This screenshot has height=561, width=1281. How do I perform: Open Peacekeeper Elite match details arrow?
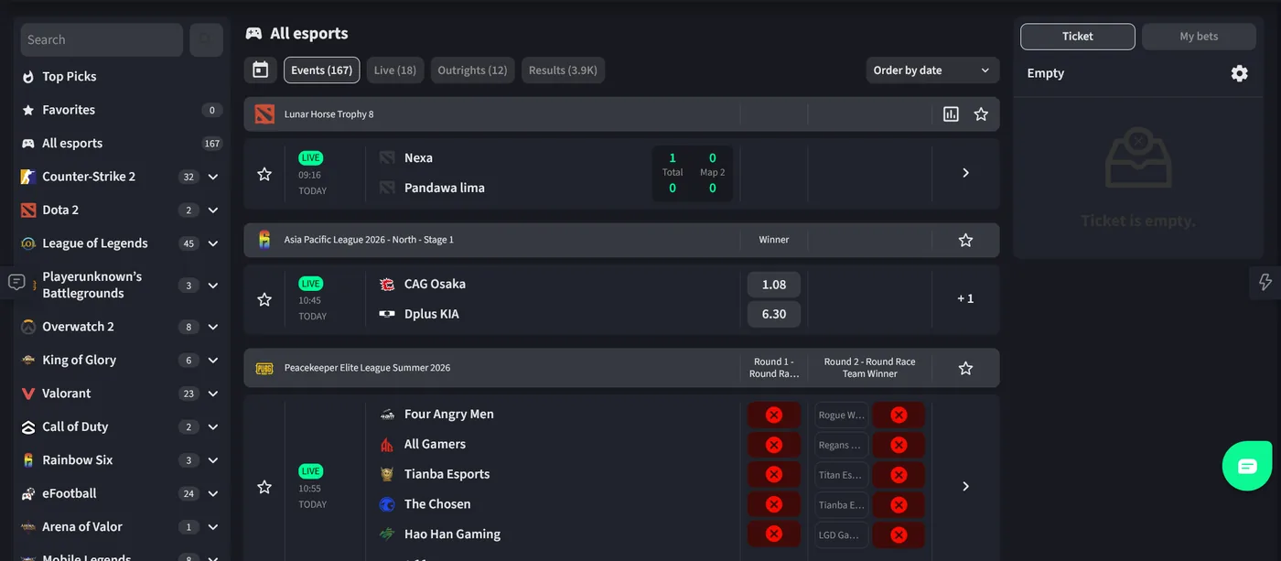click(x=965, y=487)
